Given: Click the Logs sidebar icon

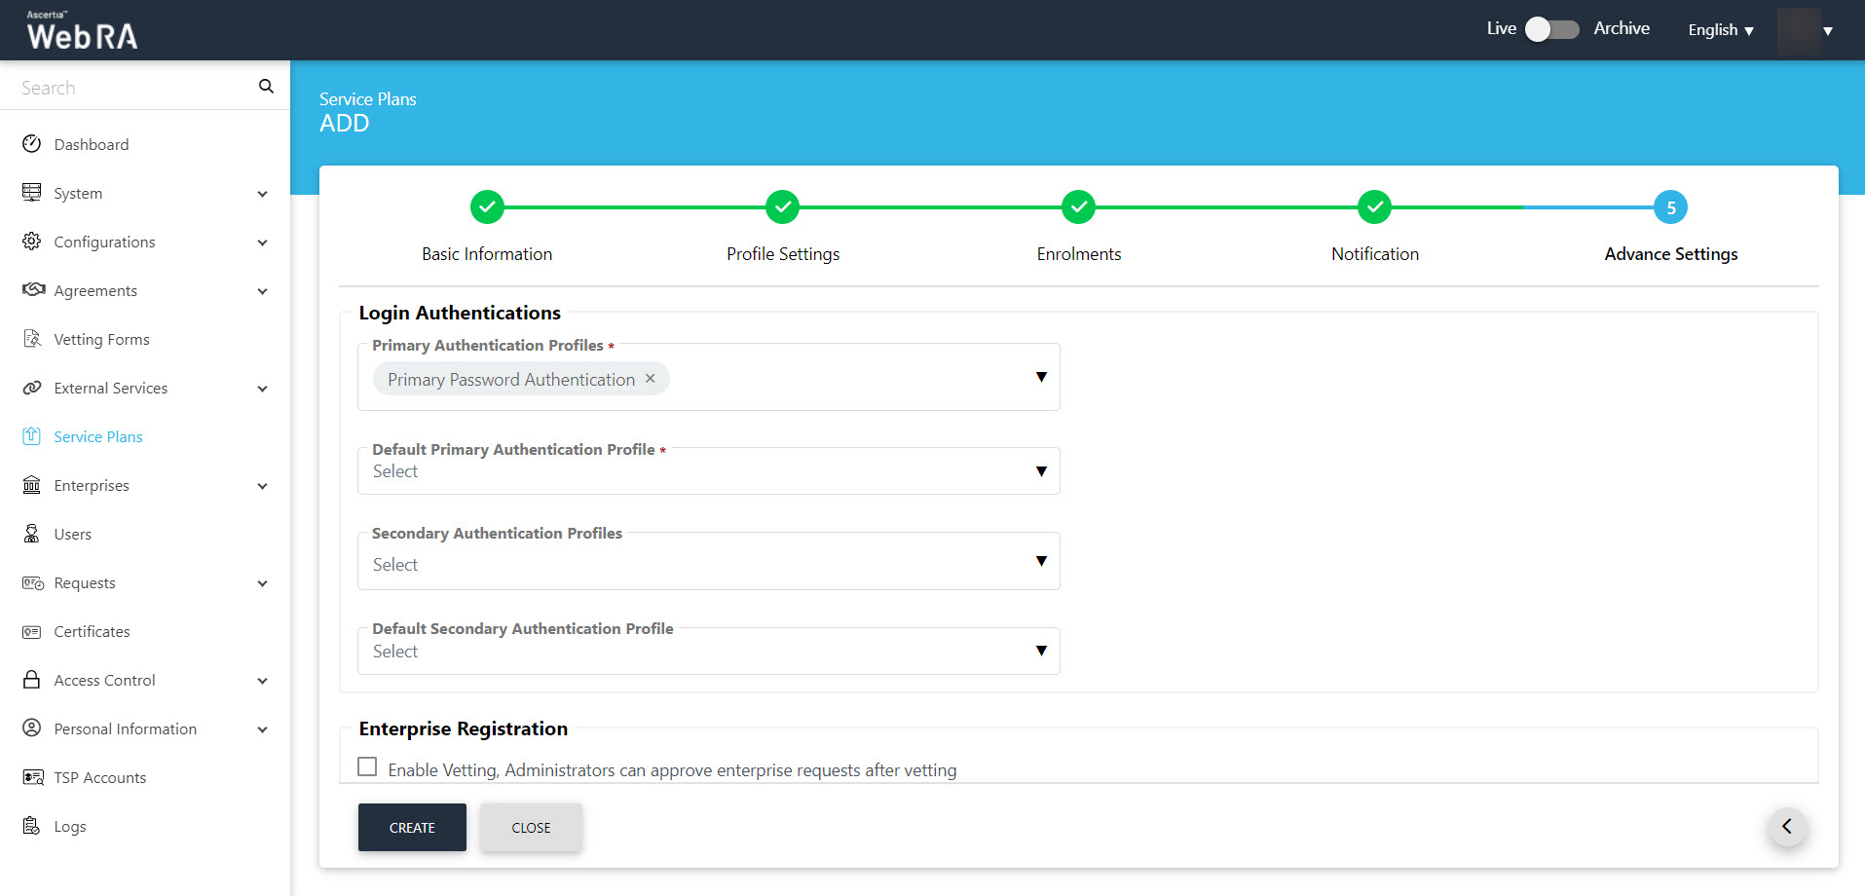Looking at the screenshot, I should (32, 826).
